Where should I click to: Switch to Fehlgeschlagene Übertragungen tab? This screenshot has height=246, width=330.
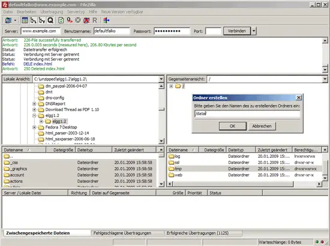pyautogui.click(x=122, y=233)
